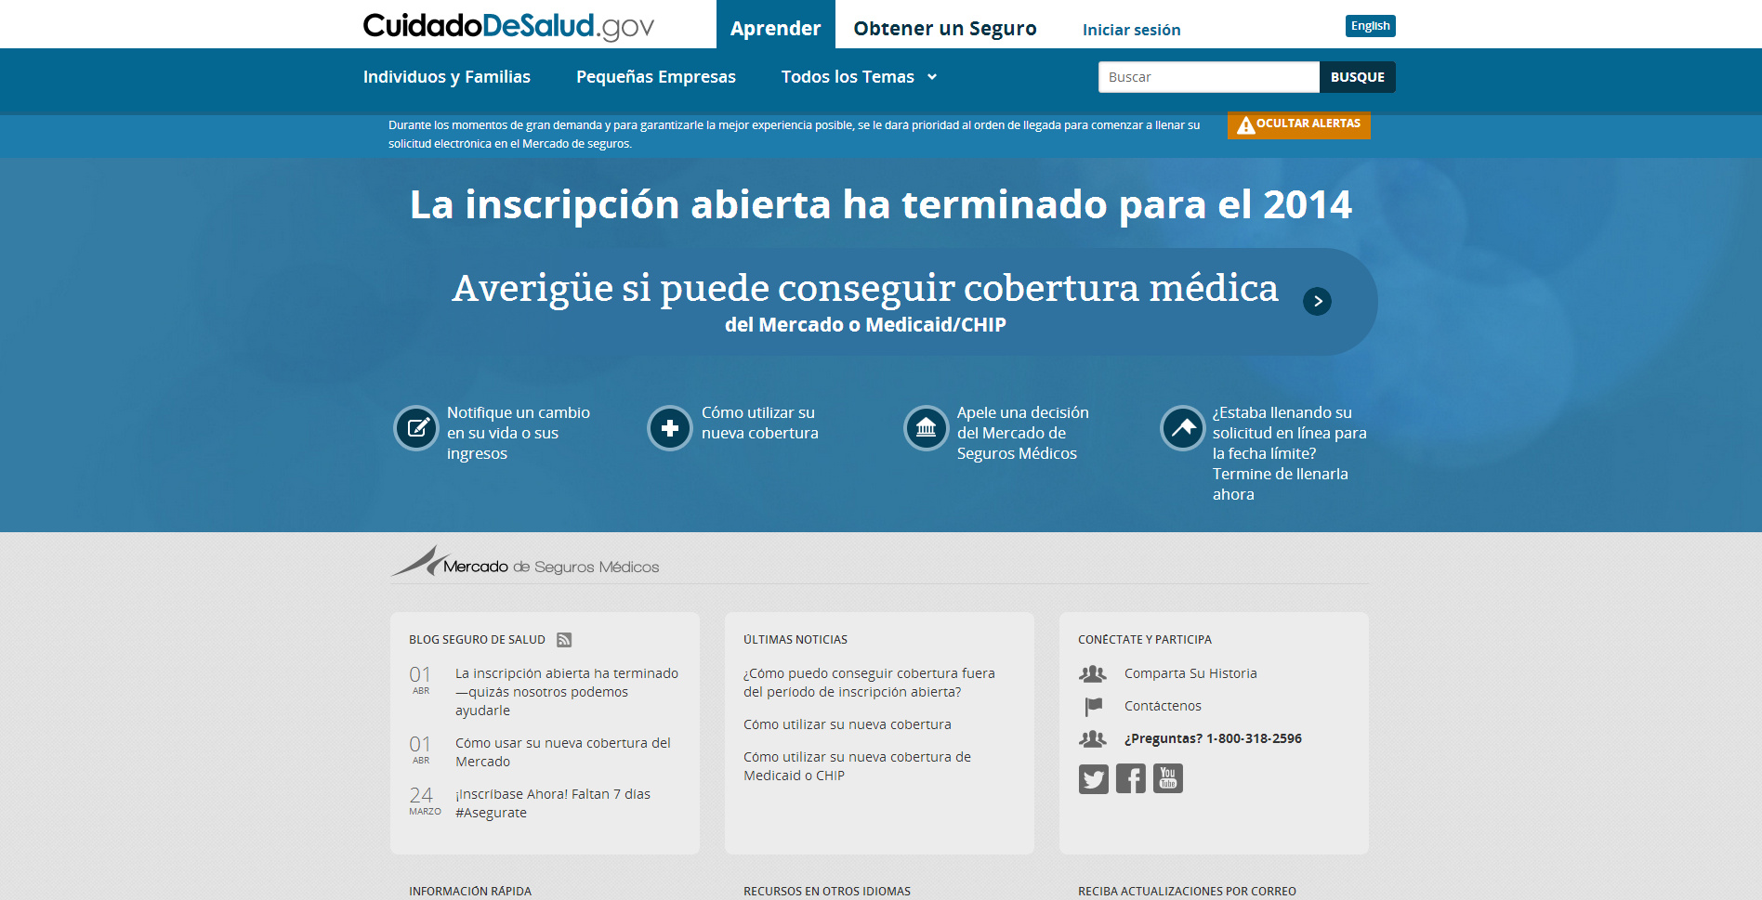Click the RSS feed icon beside Blog Seguro de Salud
This screenshot has height=900, width=1762.
coord(564,640)
